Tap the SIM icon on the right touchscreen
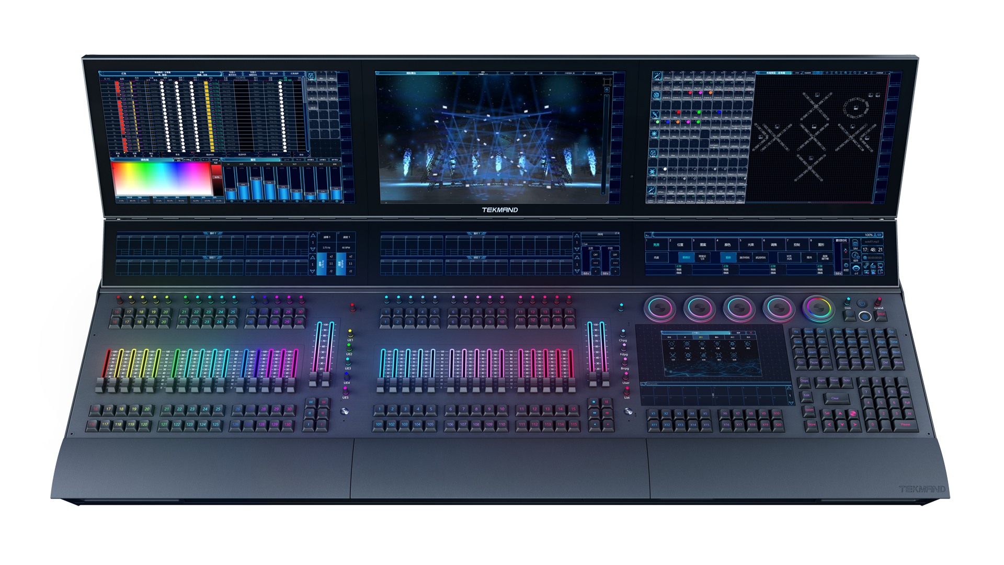Image resolution: width=1004 pixels, height=565 pixels. coord(855,243)
